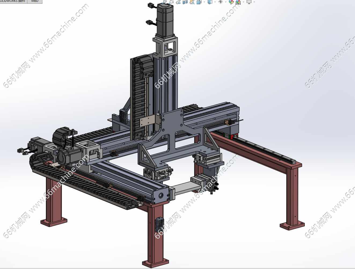Click the View Orientation cube icon

[x=198, y=2]
